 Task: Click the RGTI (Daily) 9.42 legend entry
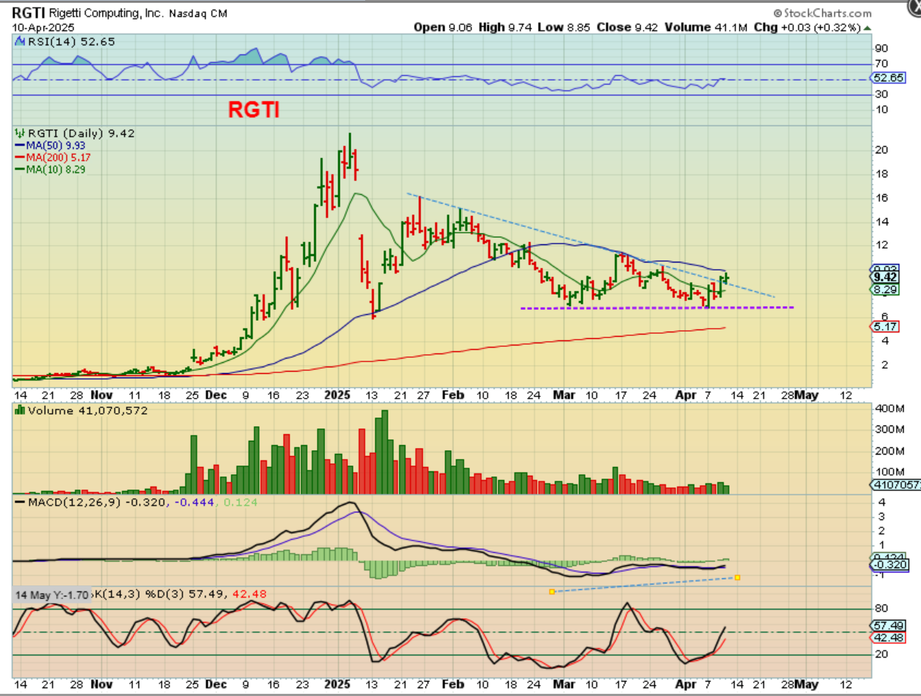pos(81,133)
